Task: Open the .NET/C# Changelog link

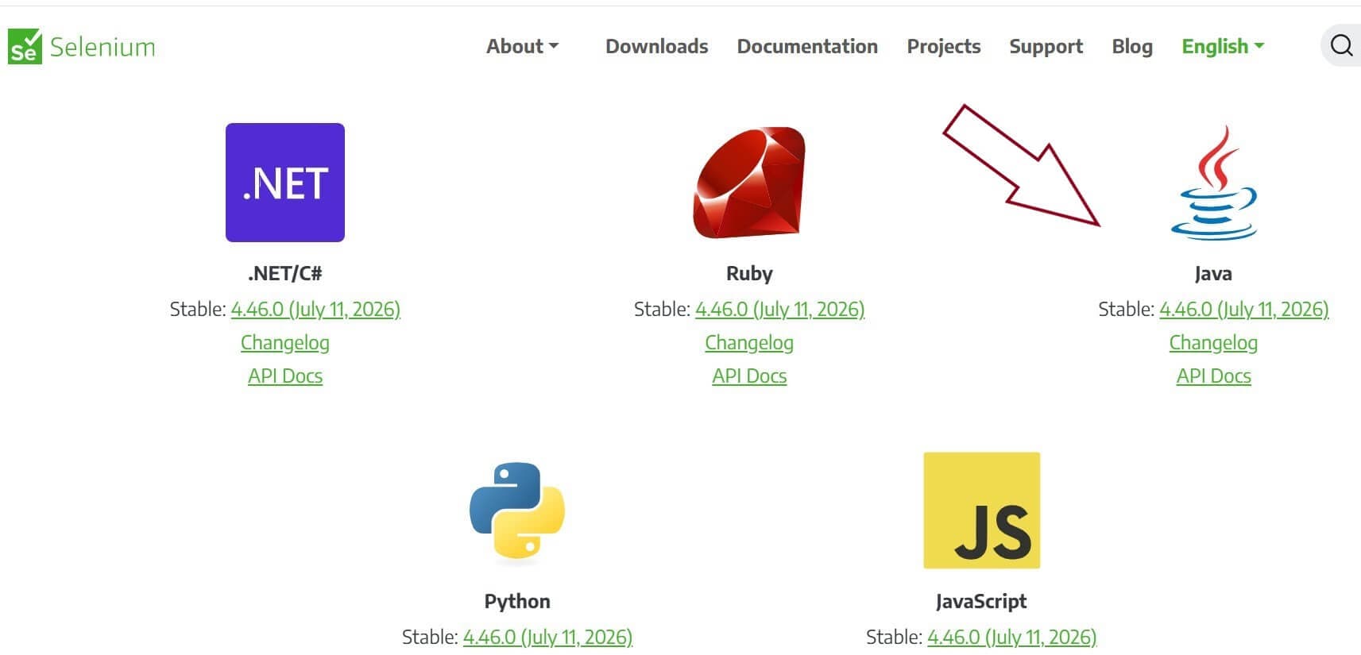Action: 285,342
